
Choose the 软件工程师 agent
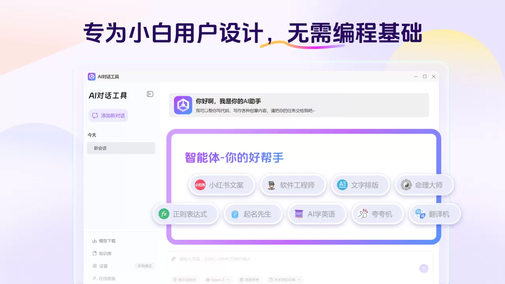click(x=293, y=185)
